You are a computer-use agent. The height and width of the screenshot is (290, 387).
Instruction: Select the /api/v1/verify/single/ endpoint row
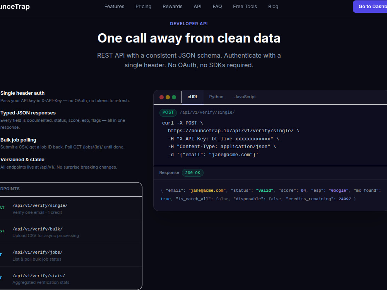click(x=71, y=209)
